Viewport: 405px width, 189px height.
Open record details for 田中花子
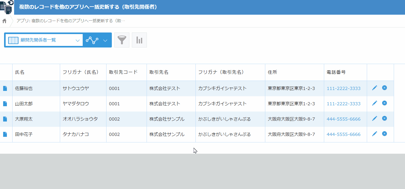coord(5,134)
